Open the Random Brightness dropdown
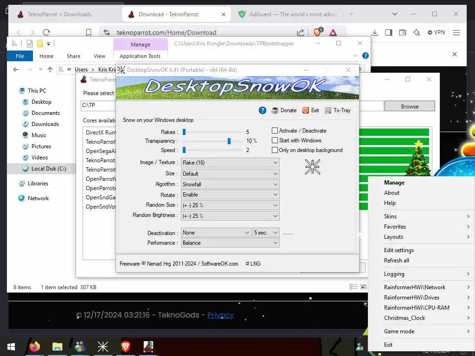This screenshot has height=356, width=475. point(230,216)
